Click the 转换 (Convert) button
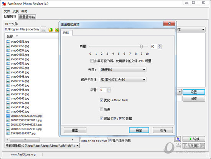 pos(194,139)
